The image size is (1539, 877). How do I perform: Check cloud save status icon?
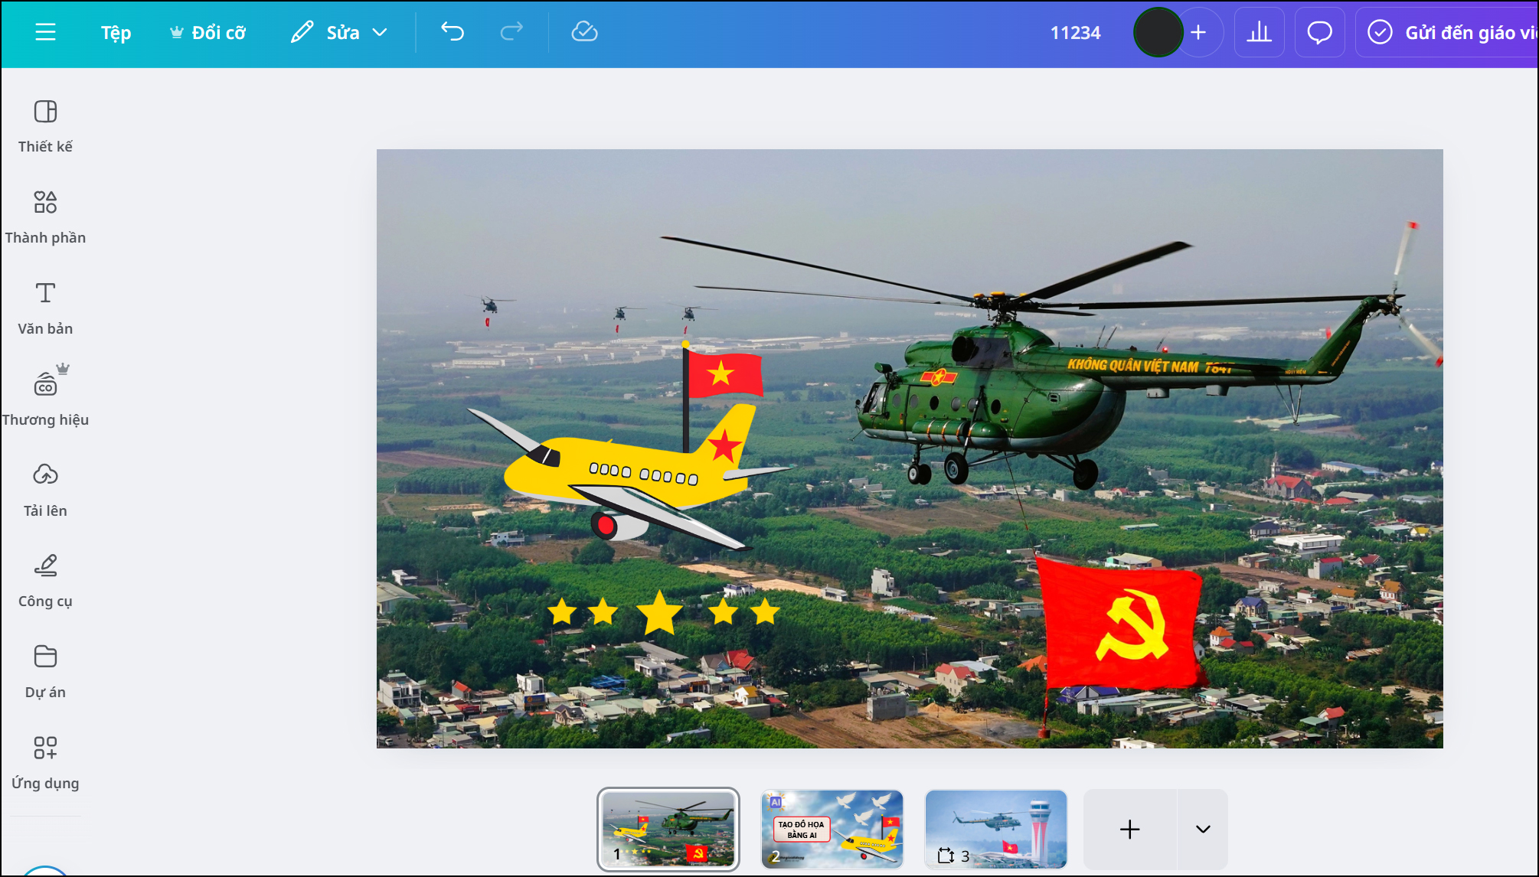[584, 32]
